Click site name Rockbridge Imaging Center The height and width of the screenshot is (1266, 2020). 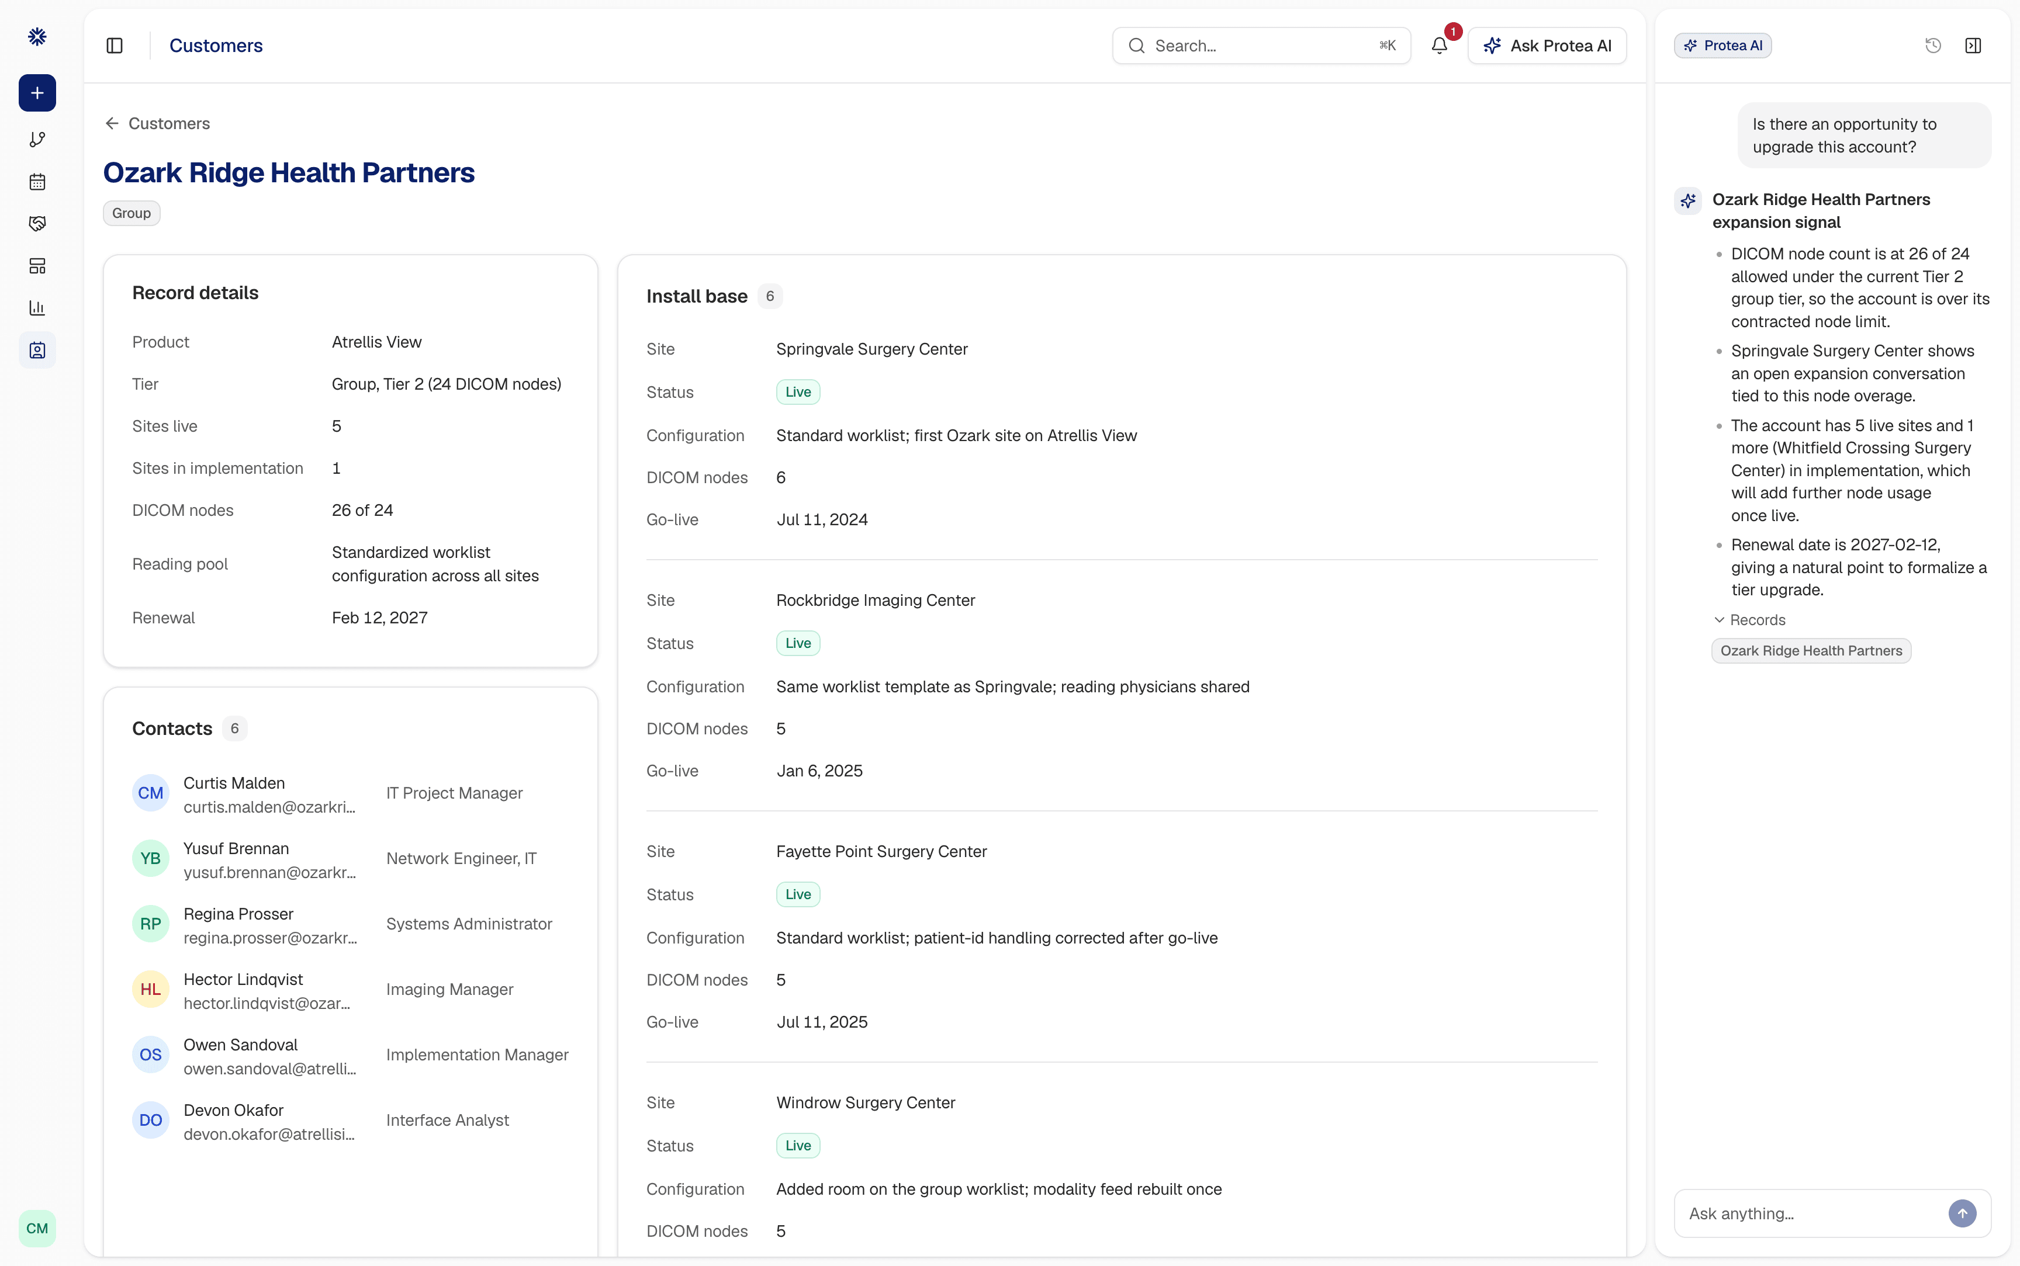875,601
